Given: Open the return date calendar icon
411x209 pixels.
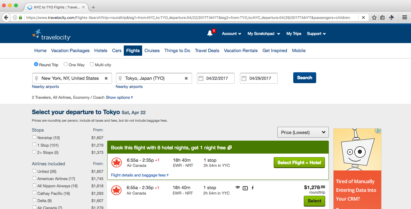Looking at the screenshot, I should [x=244, y=79].
